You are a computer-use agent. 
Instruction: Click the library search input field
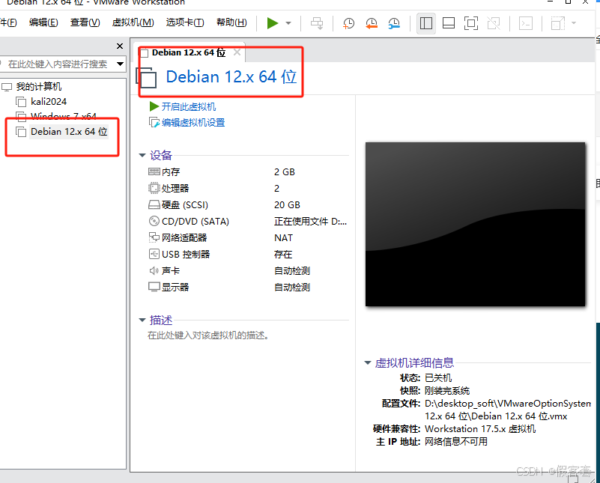[x=58, y=64]
